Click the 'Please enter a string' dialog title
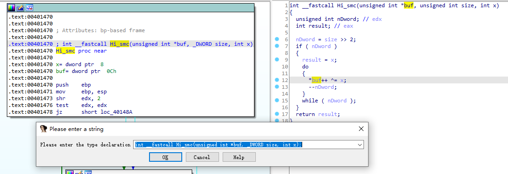The image size is (508, 174). 76,129
